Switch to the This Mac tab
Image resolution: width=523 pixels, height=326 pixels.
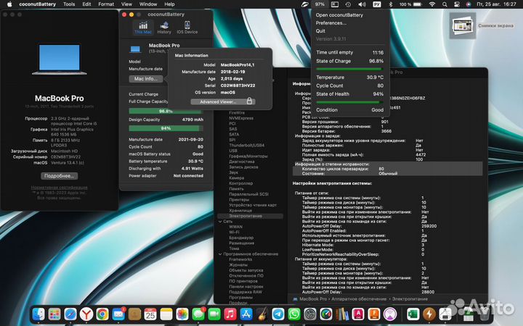pyautogui.click(x=143, y=28)
